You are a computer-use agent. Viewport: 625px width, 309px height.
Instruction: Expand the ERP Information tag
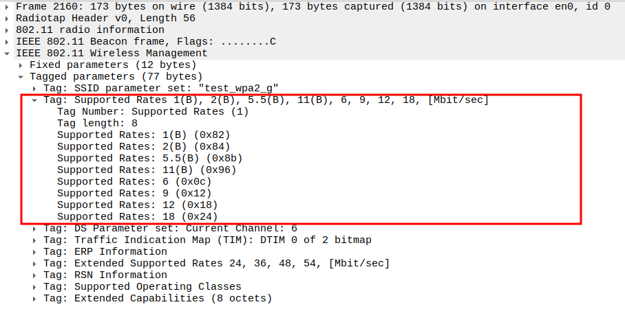click(x=35, y=251)
